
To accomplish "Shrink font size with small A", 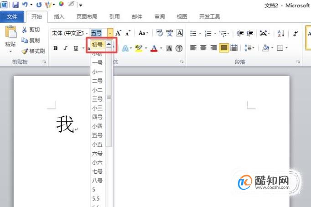I will click(x=128, y=33).
